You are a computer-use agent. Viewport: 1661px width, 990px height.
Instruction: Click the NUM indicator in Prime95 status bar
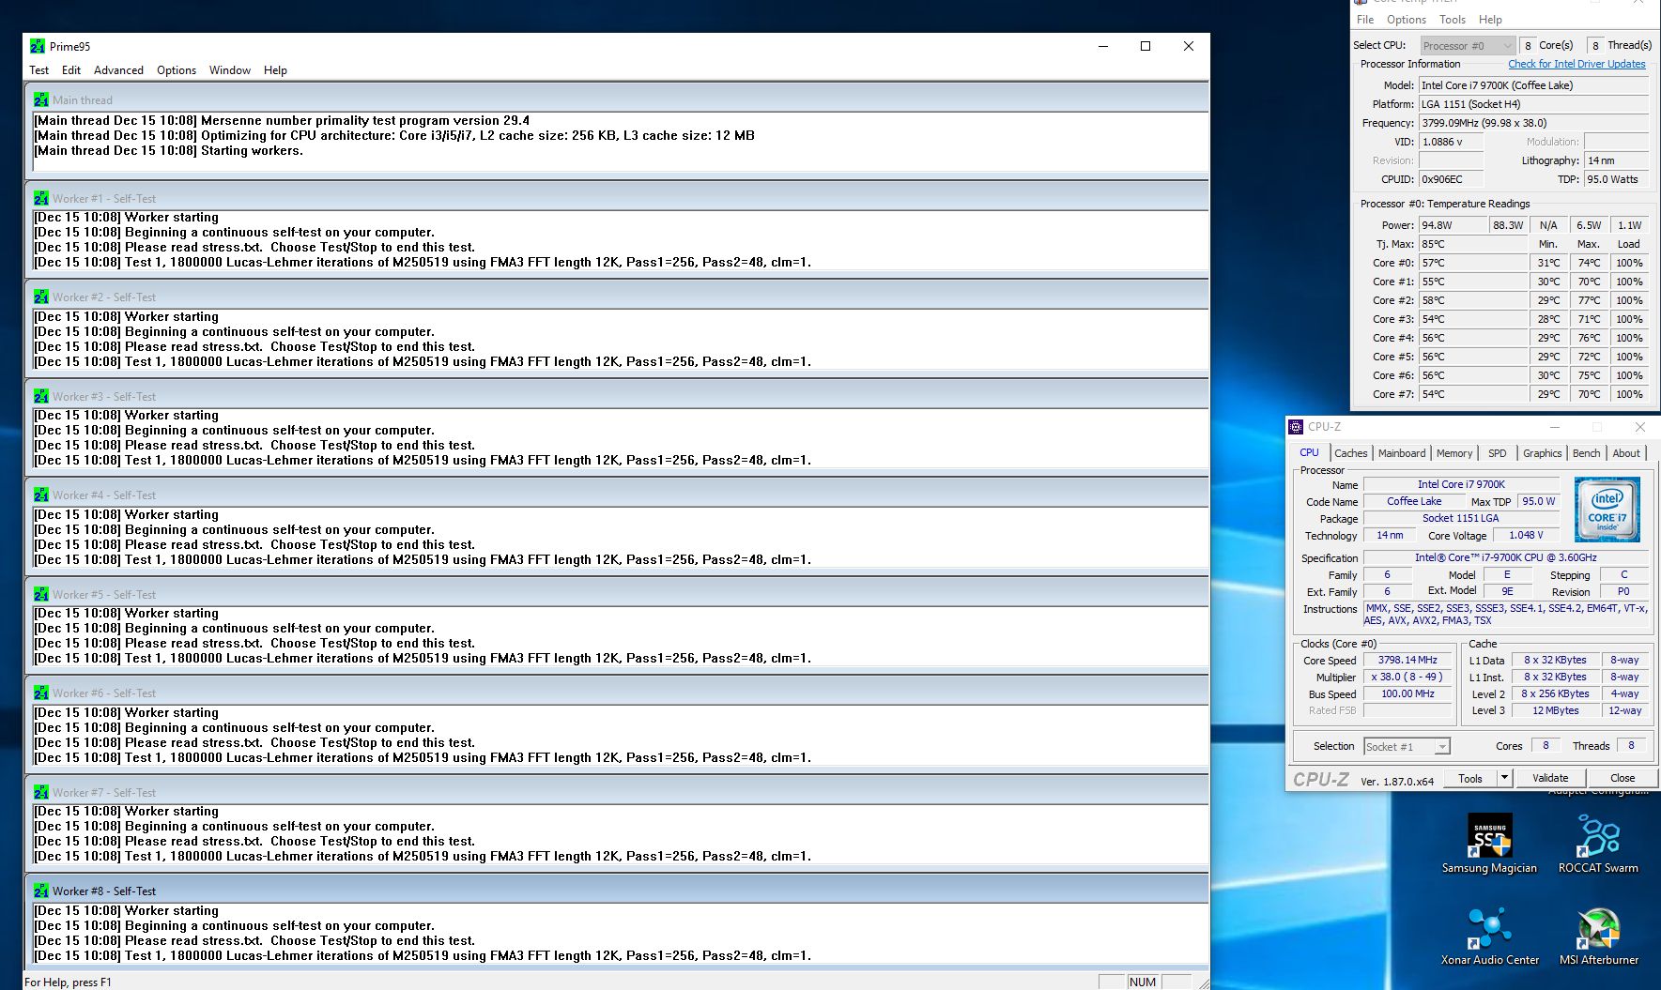pos(1143,982)
